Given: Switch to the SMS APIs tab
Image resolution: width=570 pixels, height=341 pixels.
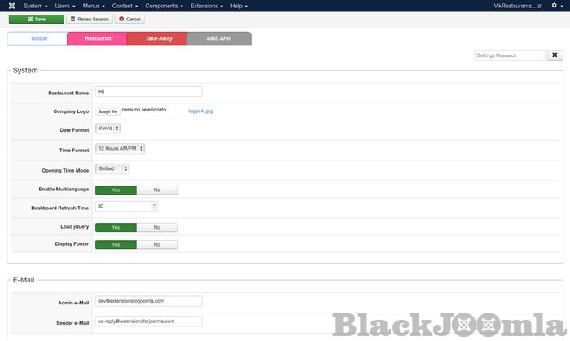Looking at the screenshot, I should pyautogui.click(x=218, y=38).
